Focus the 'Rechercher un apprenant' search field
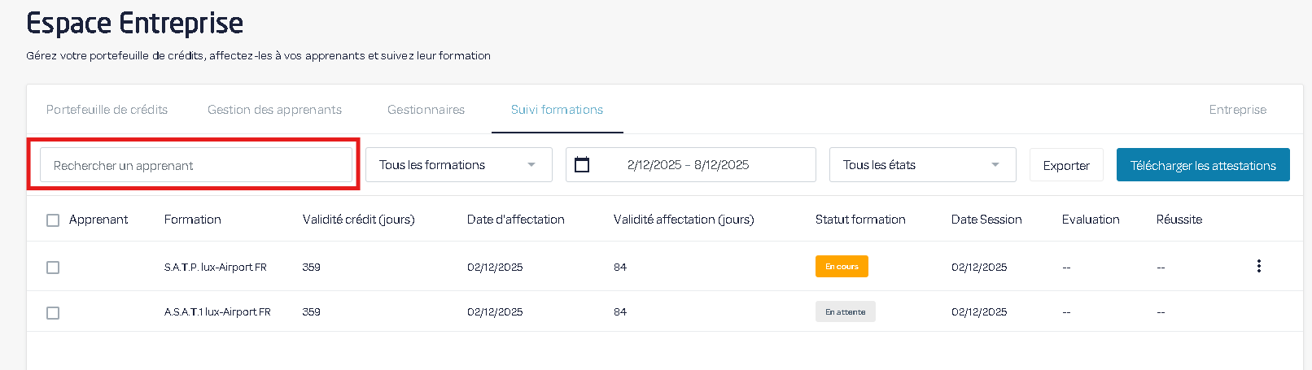This screenshot has width=1312, height=370. 195,165
